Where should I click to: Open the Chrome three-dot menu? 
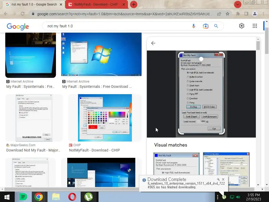[x=263, y=14]
